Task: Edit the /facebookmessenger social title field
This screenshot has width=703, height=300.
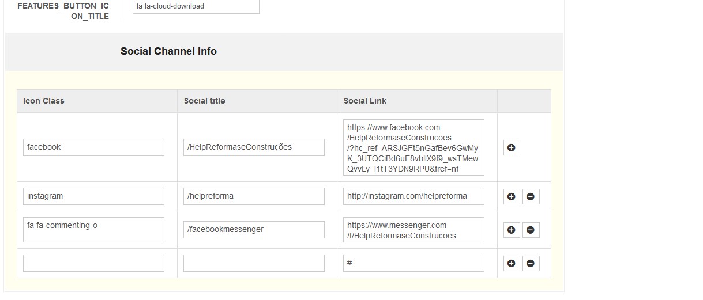Action: click(254, 229)
